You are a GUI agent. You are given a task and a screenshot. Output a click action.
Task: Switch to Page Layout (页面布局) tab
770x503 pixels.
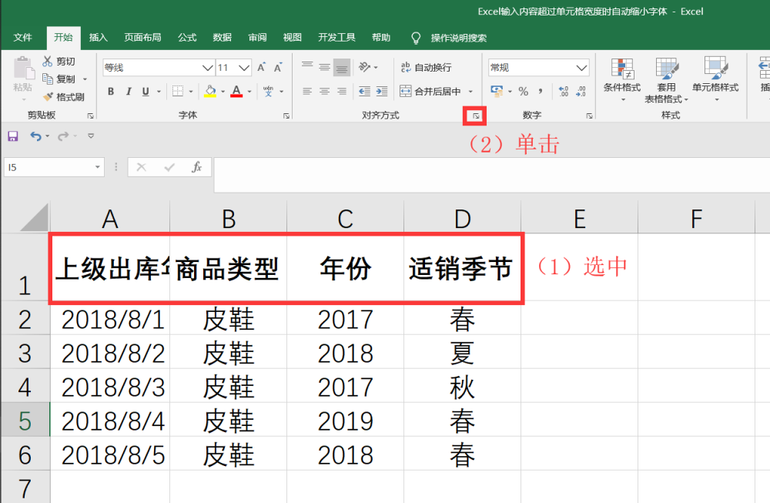(142, 37)
